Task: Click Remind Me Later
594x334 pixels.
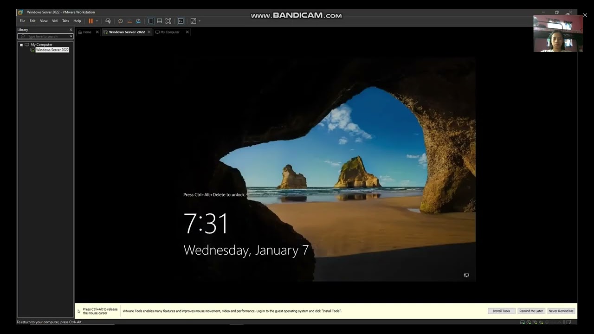Action: [531, 311]
